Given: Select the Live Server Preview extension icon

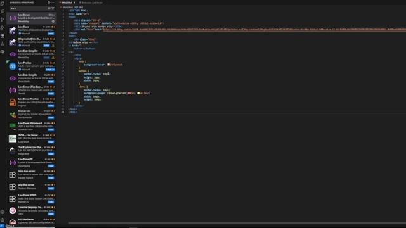Looking at the screenshot, I should point(13,103).
